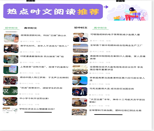Tap thumbnail beside 中小学今秋开设劳动课 article
This screenshot has width=154, height=131.
10,101
